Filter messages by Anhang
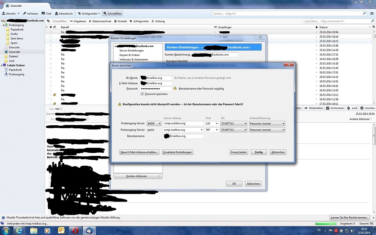 (x=158, y=21)
